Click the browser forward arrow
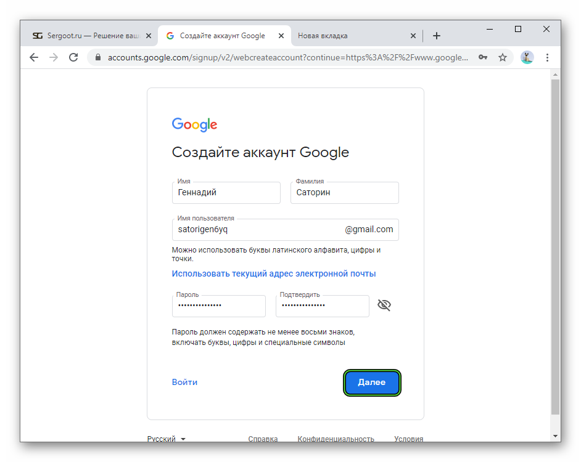 coord(54,57)
